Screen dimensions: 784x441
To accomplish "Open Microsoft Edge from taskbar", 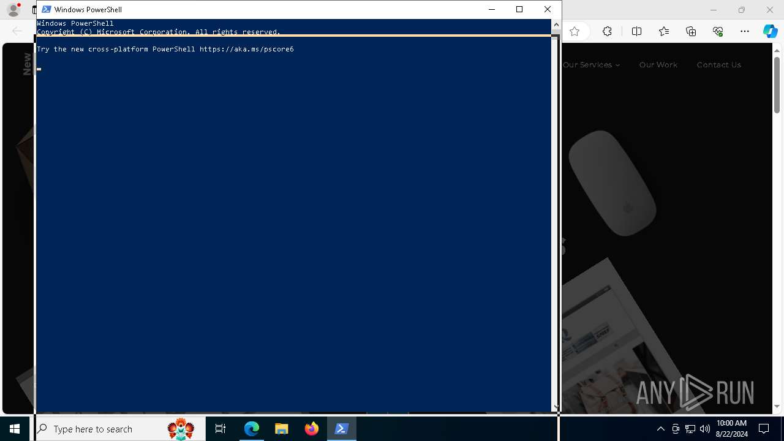I will tap(252, 429).
